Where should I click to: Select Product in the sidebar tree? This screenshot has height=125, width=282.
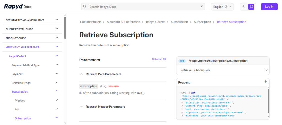click(20, 101)
